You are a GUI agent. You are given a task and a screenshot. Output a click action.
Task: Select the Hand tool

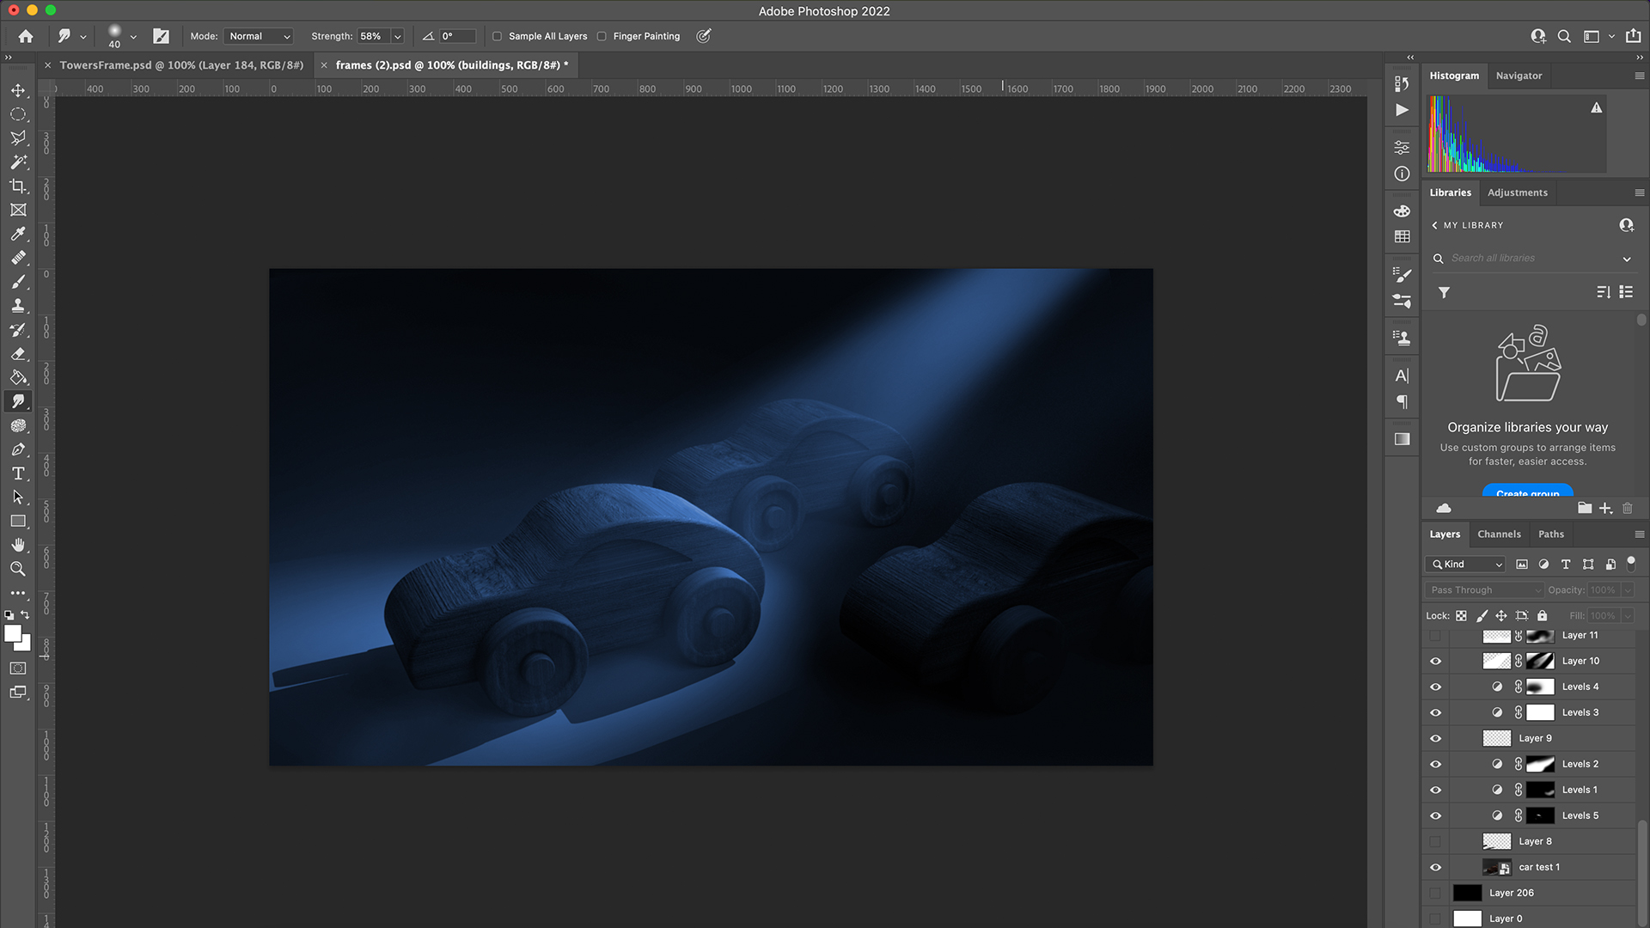pyautogui.click(x=18, y=545)
